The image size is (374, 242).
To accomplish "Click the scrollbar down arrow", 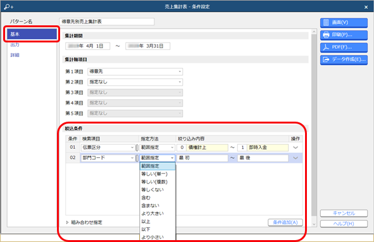I will 314,224.
